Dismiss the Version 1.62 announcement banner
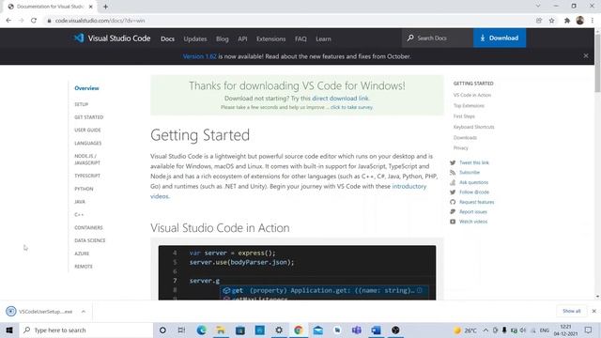Screen dimensions: 601x338 click(x=586, y=56)
